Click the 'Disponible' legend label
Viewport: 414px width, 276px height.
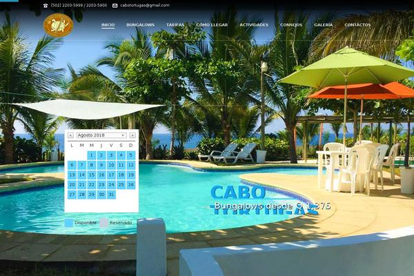[86, 223]
